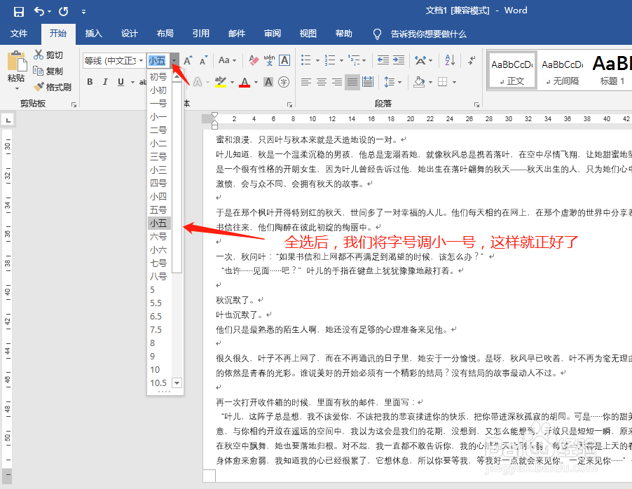Open the 邮件 ribbon tab
632x489 pixels.
point(236,33)
